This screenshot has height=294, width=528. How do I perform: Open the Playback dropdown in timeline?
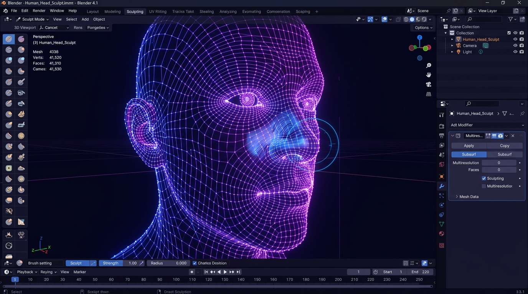27,272
